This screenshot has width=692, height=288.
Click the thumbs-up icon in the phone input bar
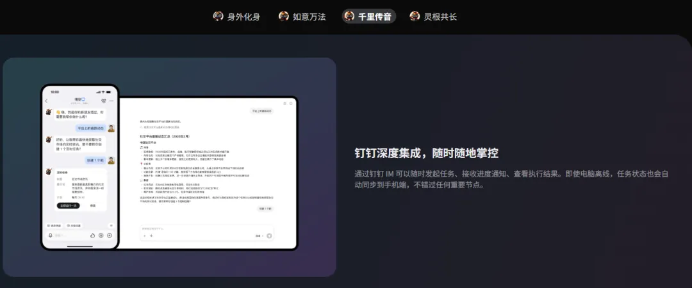[93, 236]
